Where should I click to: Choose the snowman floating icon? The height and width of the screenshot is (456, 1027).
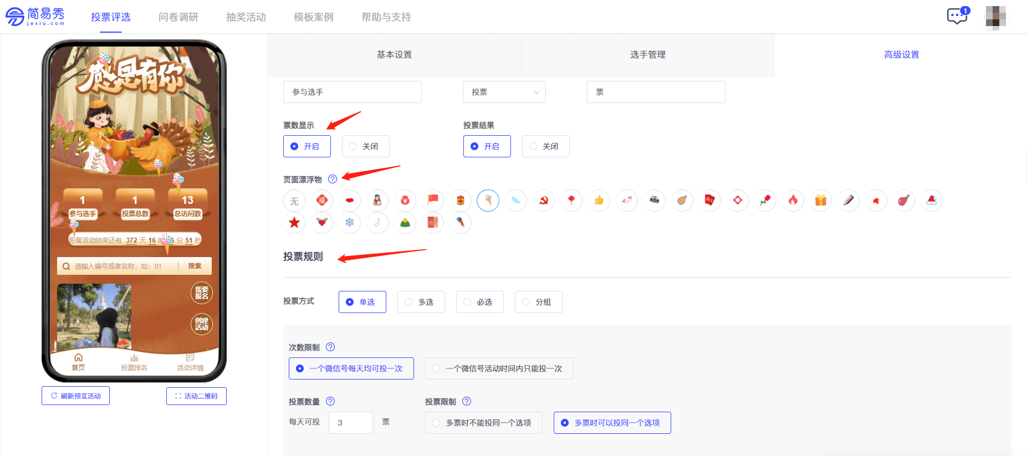(x=377, y=201)
